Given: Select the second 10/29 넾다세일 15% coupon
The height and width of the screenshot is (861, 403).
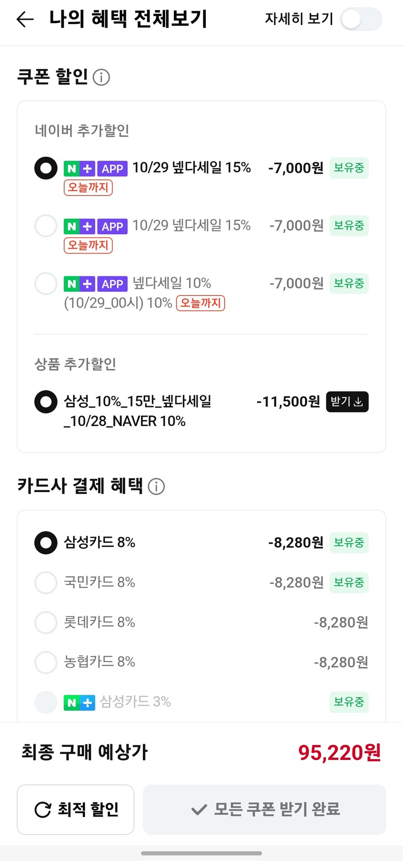Looking at the screenshot, I should [x=46, y=226].
